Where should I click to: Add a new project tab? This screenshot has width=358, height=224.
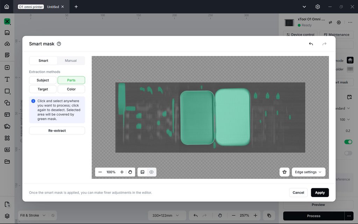click(76, 7)
